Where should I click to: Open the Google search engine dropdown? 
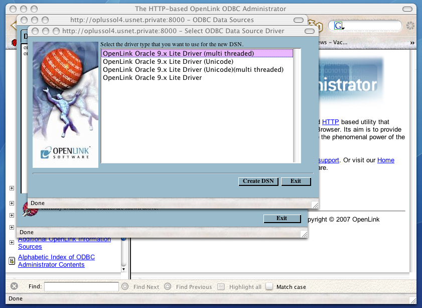pyautogui.click(x=339, y=26)
